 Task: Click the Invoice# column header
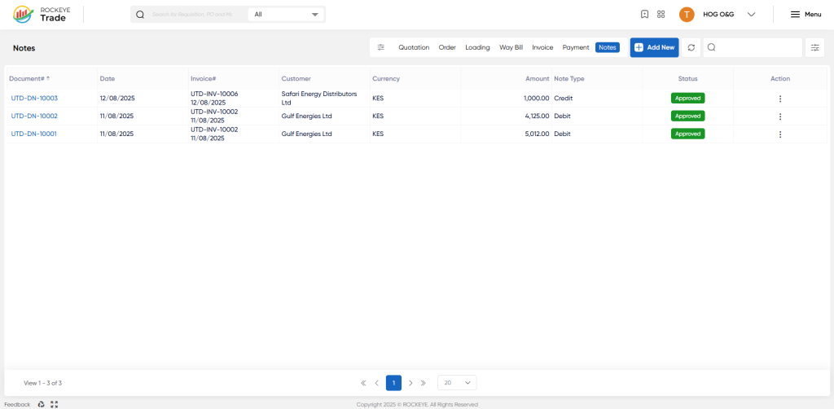pos(203,78)
